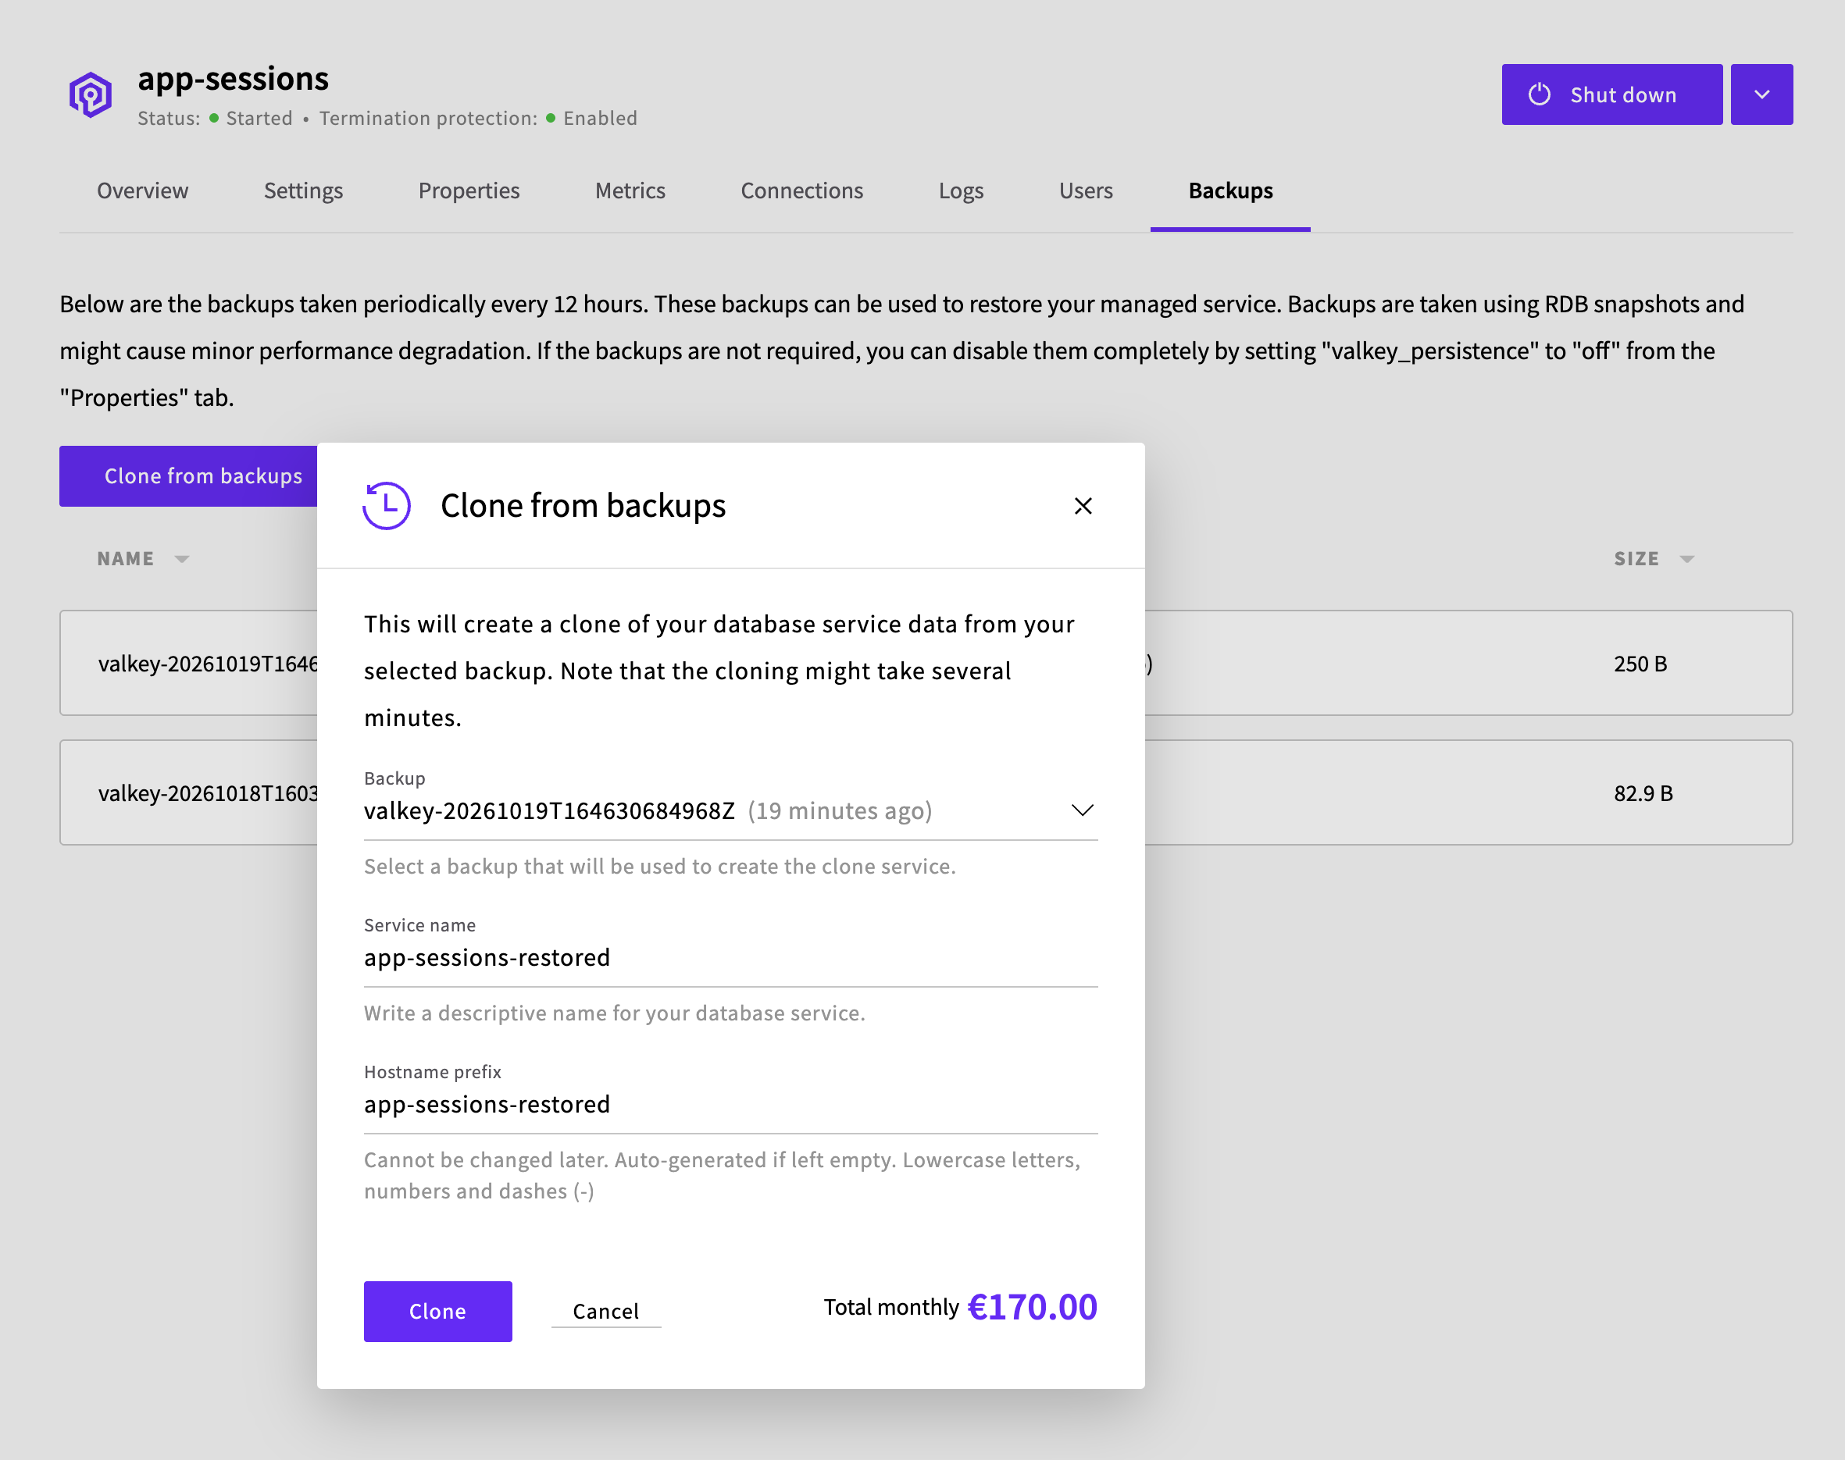This screenshot has width=1845, height=1460.
Task: Click the purple Clone button
Action: click(437, 1310)
